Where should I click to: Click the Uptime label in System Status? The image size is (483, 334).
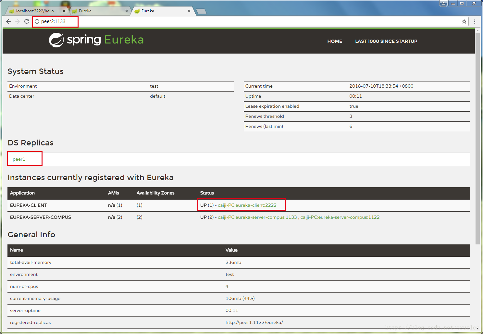(253, 96)
